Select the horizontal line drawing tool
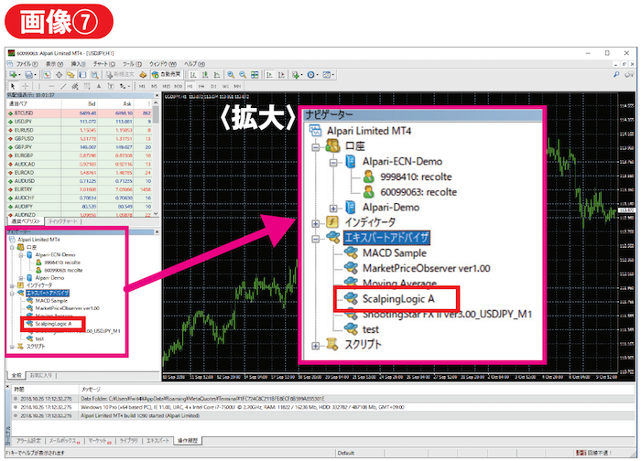The image size is (641, 461). [51, 86]
